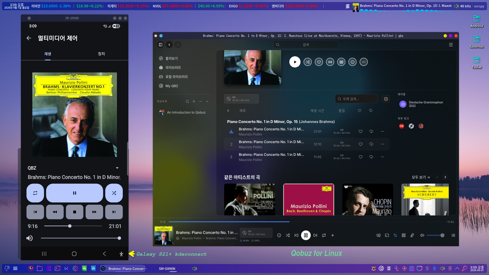The height and width of the screenshot is (275, 489).
Task: Download the 12:10 track for offline
Action: click(371, 144)
